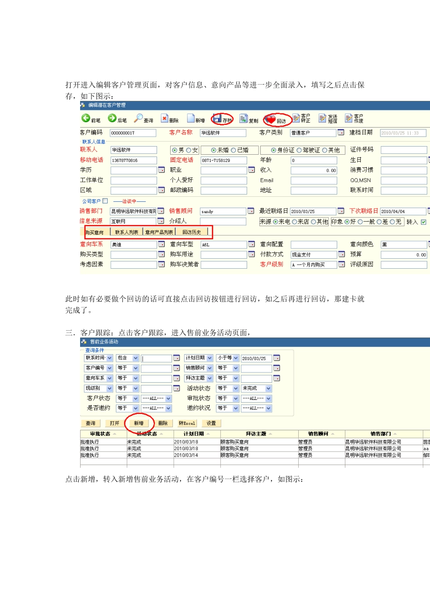Switch to the 意向产品列表 tab
Screen dimensions: 430x608
[x=159, y=232]
